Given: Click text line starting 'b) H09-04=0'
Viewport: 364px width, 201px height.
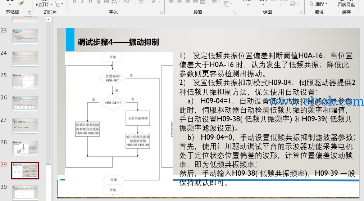Looking at the screenshot, I should [271, 137].
